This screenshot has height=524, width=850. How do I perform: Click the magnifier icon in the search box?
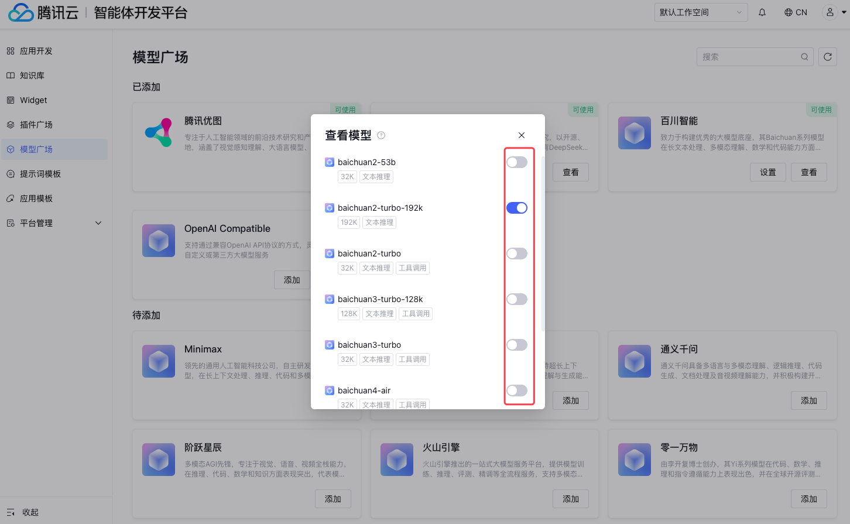(805, 57)
